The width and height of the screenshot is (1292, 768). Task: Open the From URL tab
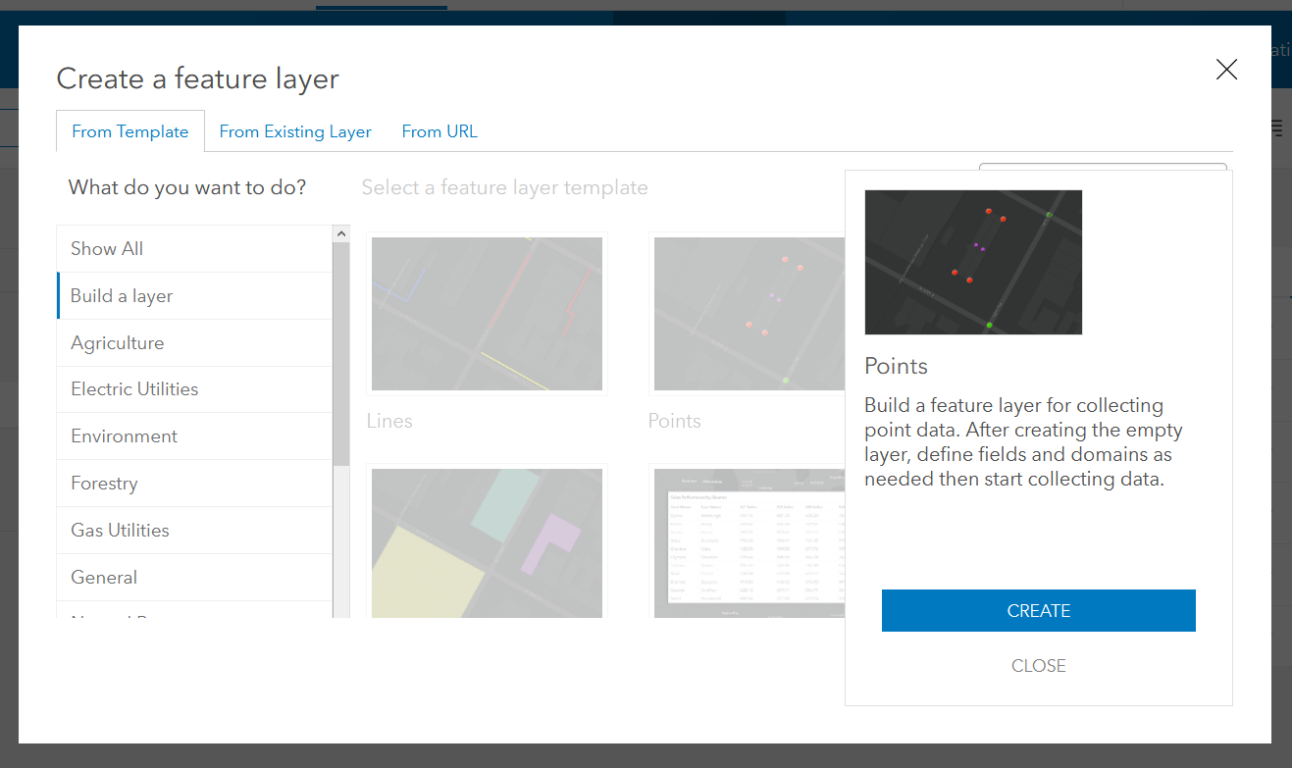[439, 130]
